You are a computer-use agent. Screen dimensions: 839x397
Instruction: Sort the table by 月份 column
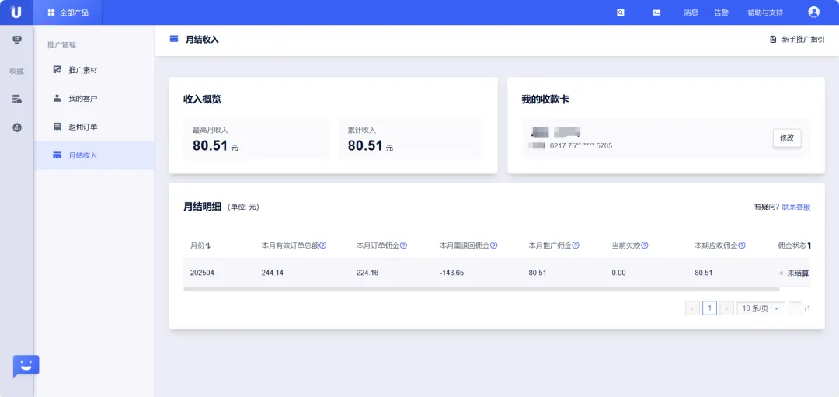[207, 246]
